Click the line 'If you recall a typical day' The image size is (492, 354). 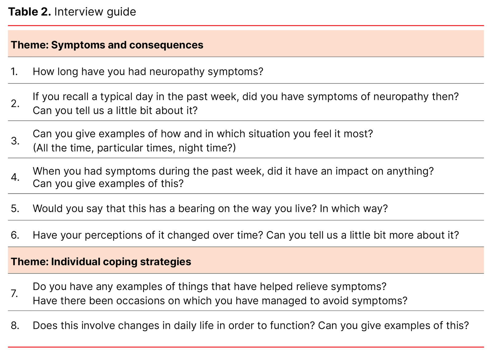tap(245, 97)
